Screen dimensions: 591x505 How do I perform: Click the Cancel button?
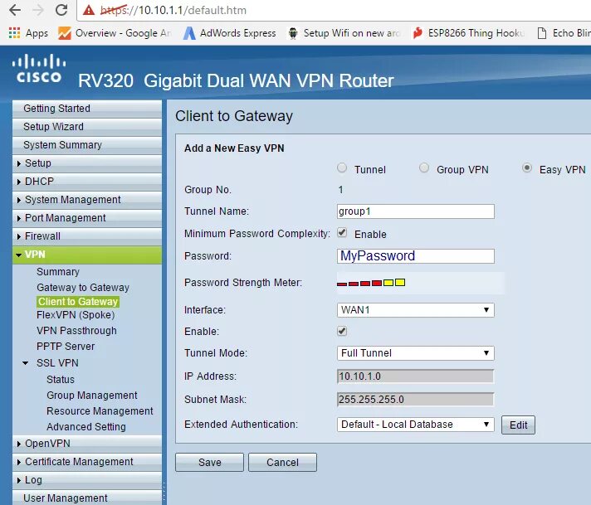coord(282,462)
